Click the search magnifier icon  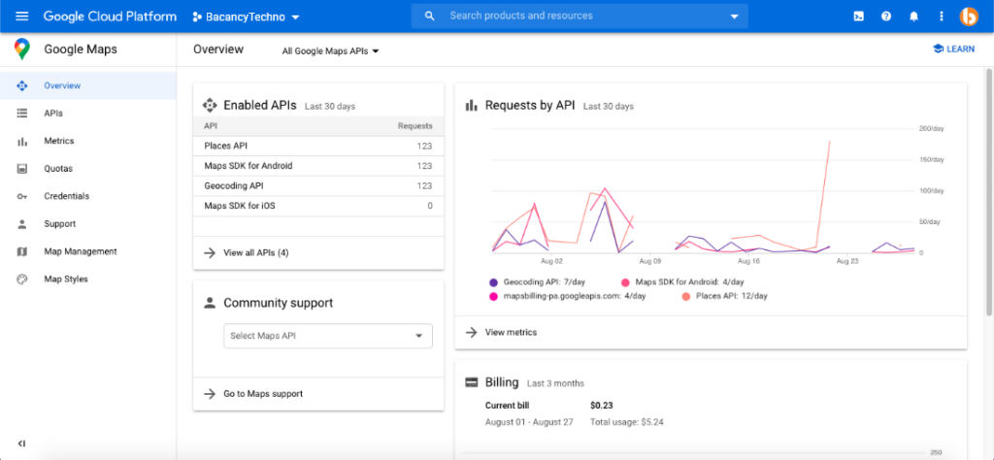point(430,16)
